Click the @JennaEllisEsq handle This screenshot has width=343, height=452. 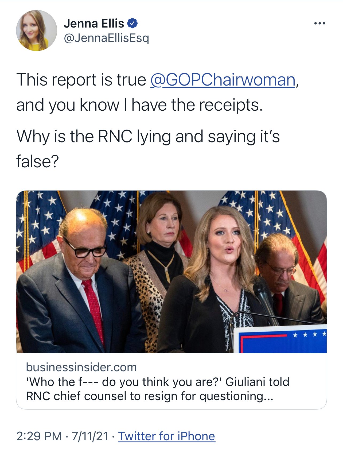[106, 38]
